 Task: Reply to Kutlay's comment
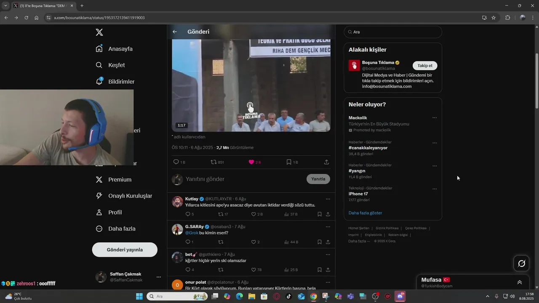(x=188, y=214)
